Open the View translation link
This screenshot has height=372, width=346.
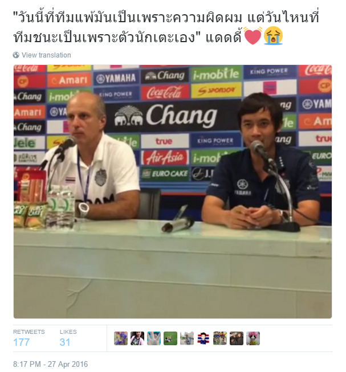click(46, 55)
